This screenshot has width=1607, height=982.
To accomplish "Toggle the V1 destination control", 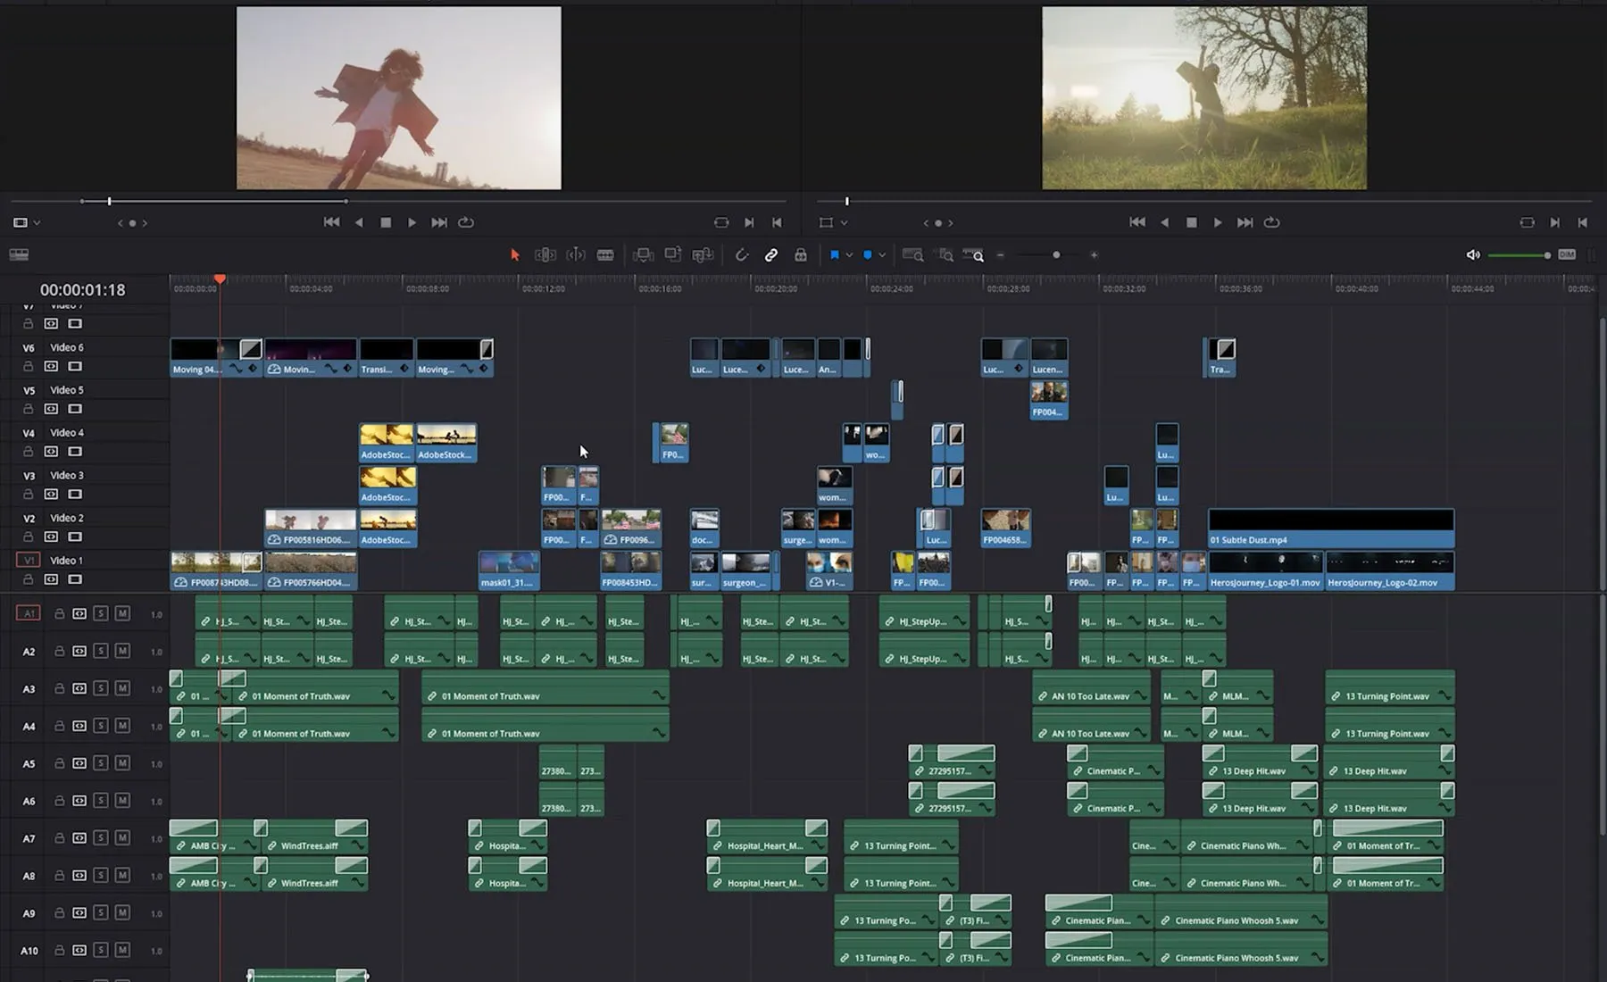I will (x=28, y=561).
